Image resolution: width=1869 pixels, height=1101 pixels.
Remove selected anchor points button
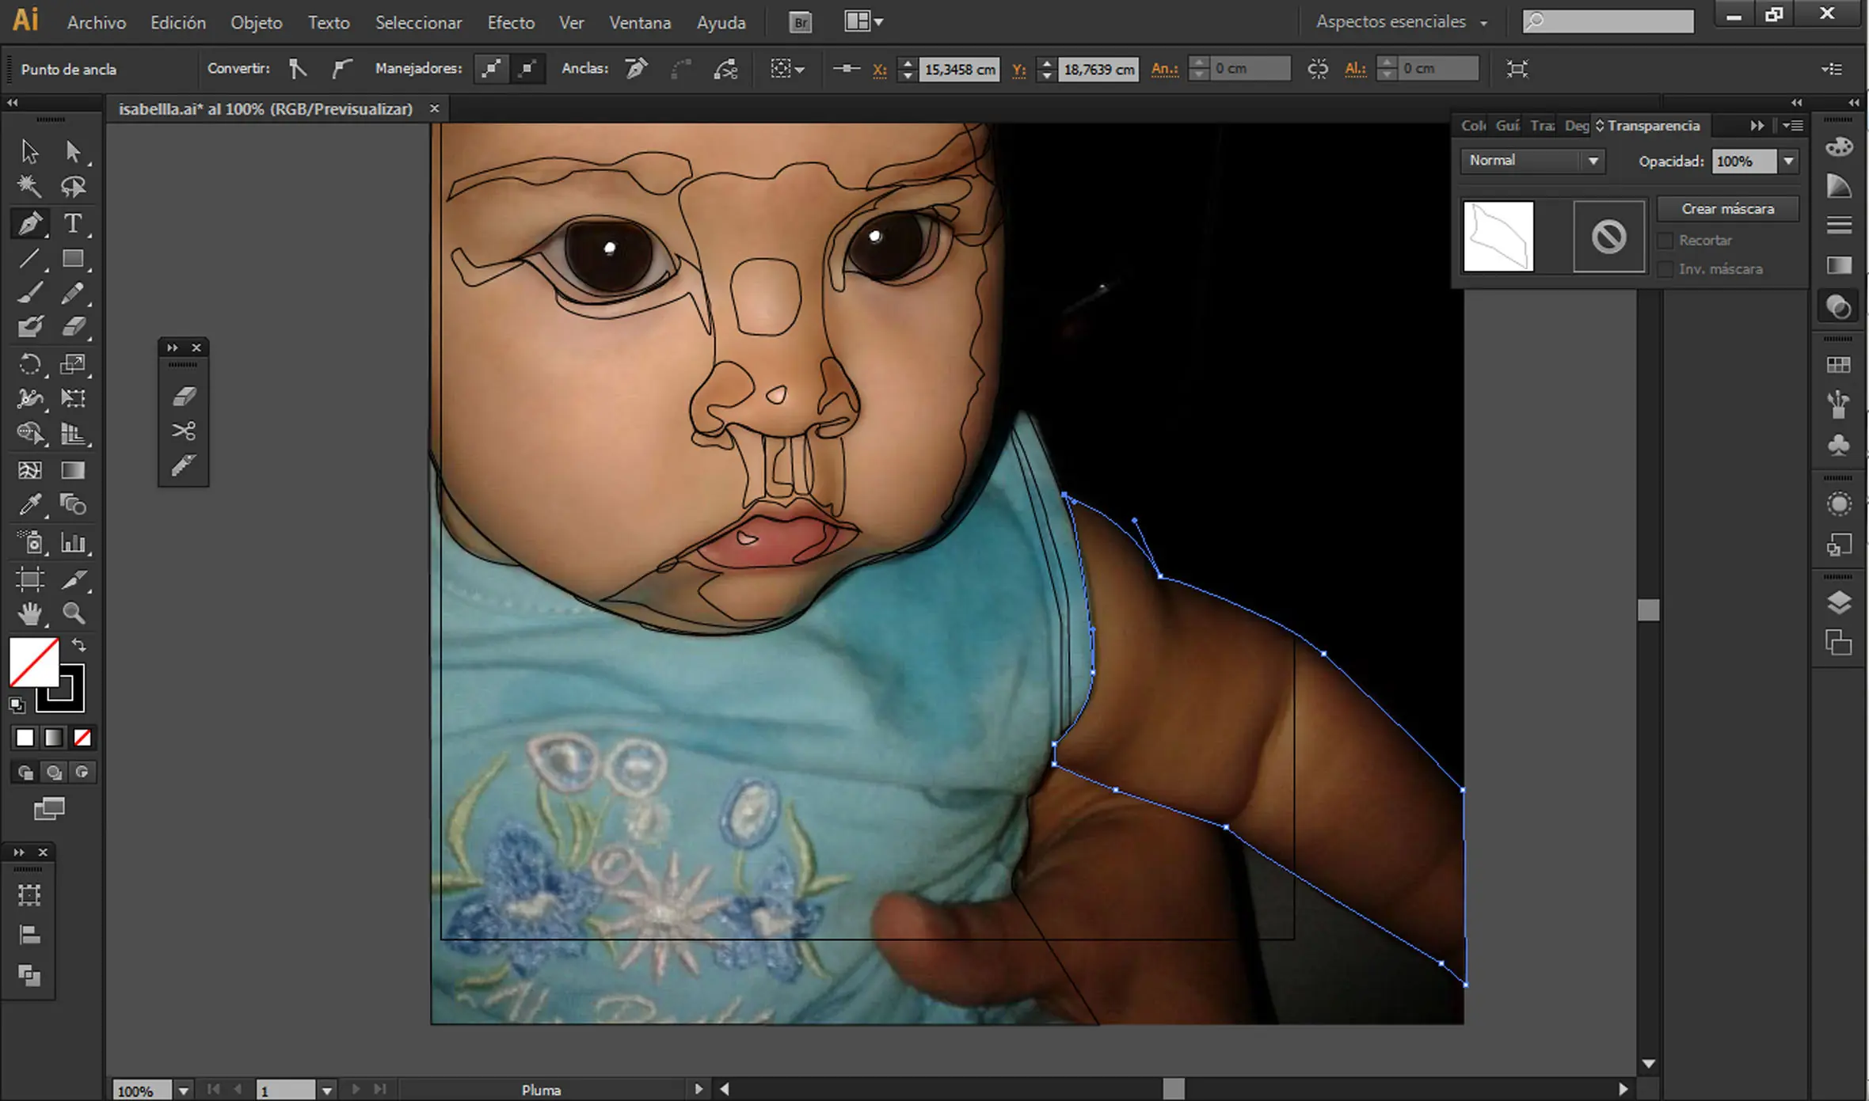coord(636,69)
